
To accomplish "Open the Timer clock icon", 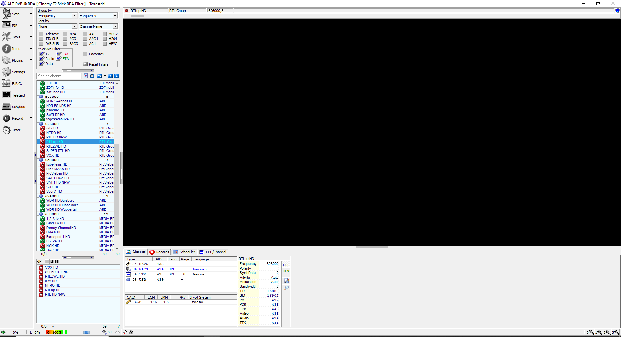I will [x=6, y=130].
